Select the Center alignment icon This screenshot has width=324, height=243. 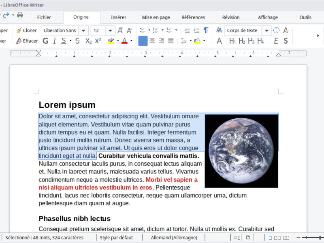pos(152,41)
